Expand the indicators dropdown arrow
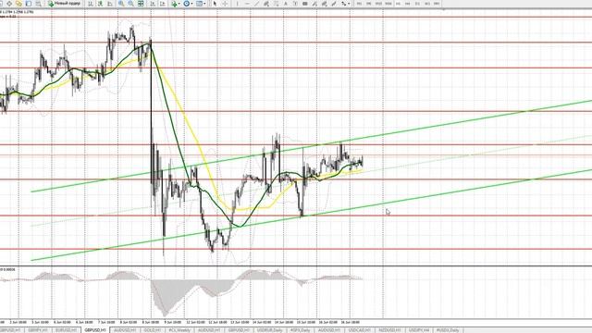 point(179,4)
